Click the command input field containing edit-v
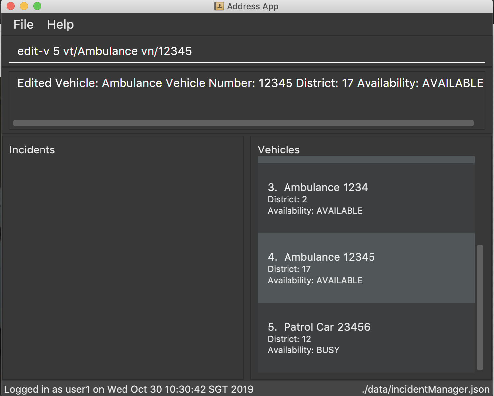Image resolution: width=494 pixels, height=396 pixels. (247, 51)
